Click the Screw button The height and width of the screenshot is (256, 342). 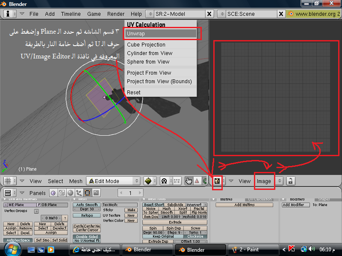click(x=195, y=228)
